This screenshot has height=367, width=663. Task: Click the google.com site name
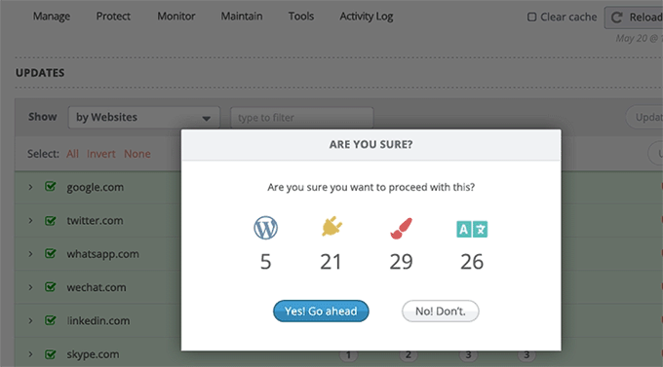coord(96,187)
